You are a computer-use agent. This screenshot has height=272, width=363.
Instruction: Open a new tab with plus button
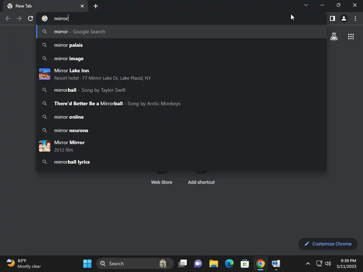pos(96,6)
